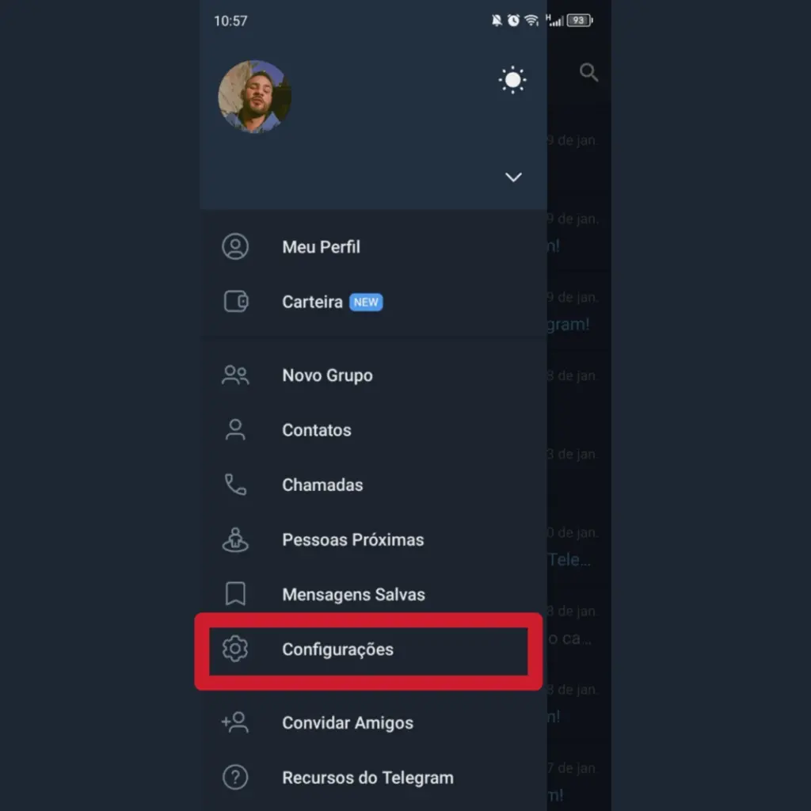This screenshot has height=811, width=811.
Task: Open the search in the chat list
Action: click(589, 72)
